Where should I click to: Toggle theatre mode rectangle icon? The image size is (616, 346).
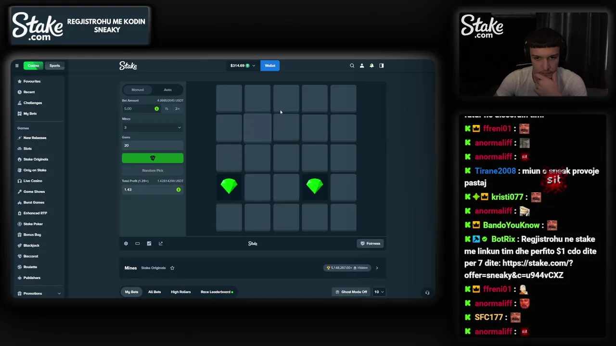click(x=138, y=243)
